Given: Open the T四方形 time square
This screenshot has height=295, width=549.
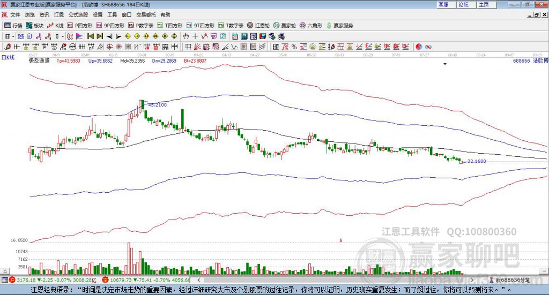Looking at the screenshot, I should 170,26.
